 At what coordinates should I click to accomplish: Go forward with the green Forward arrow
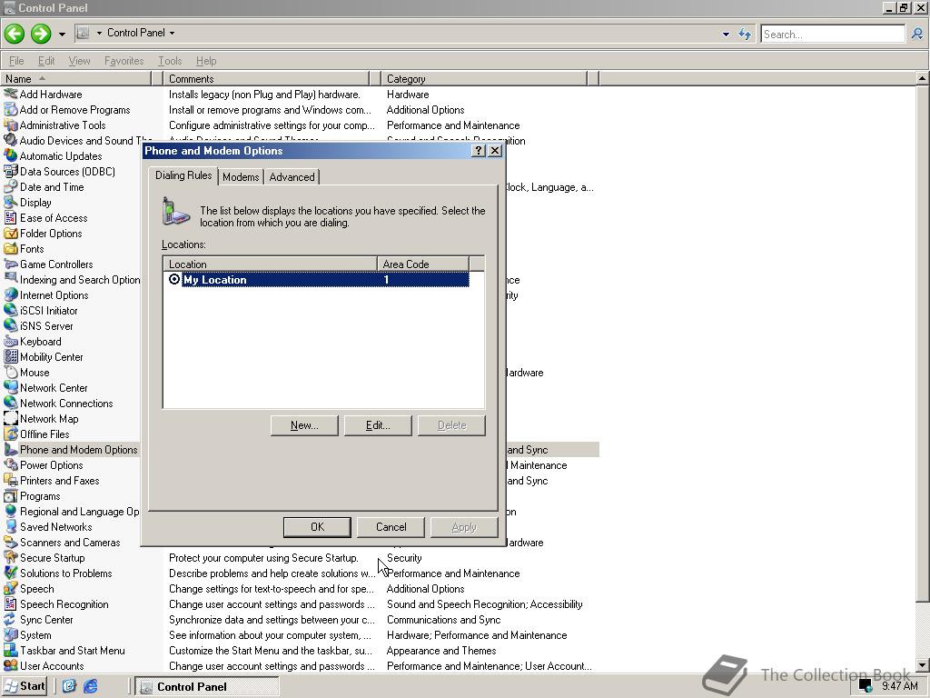[x=40, y=34]
